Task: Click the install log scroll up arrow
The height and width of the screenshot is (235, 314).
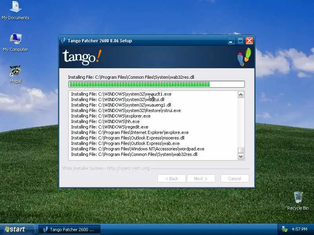Action: (x=241, y=95)
